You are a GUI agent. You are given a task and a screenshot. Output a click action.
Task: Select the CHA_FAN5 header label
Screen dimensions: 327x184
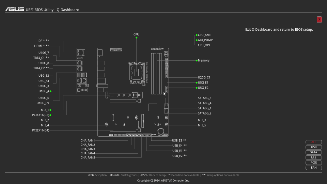tap(88, 158)
